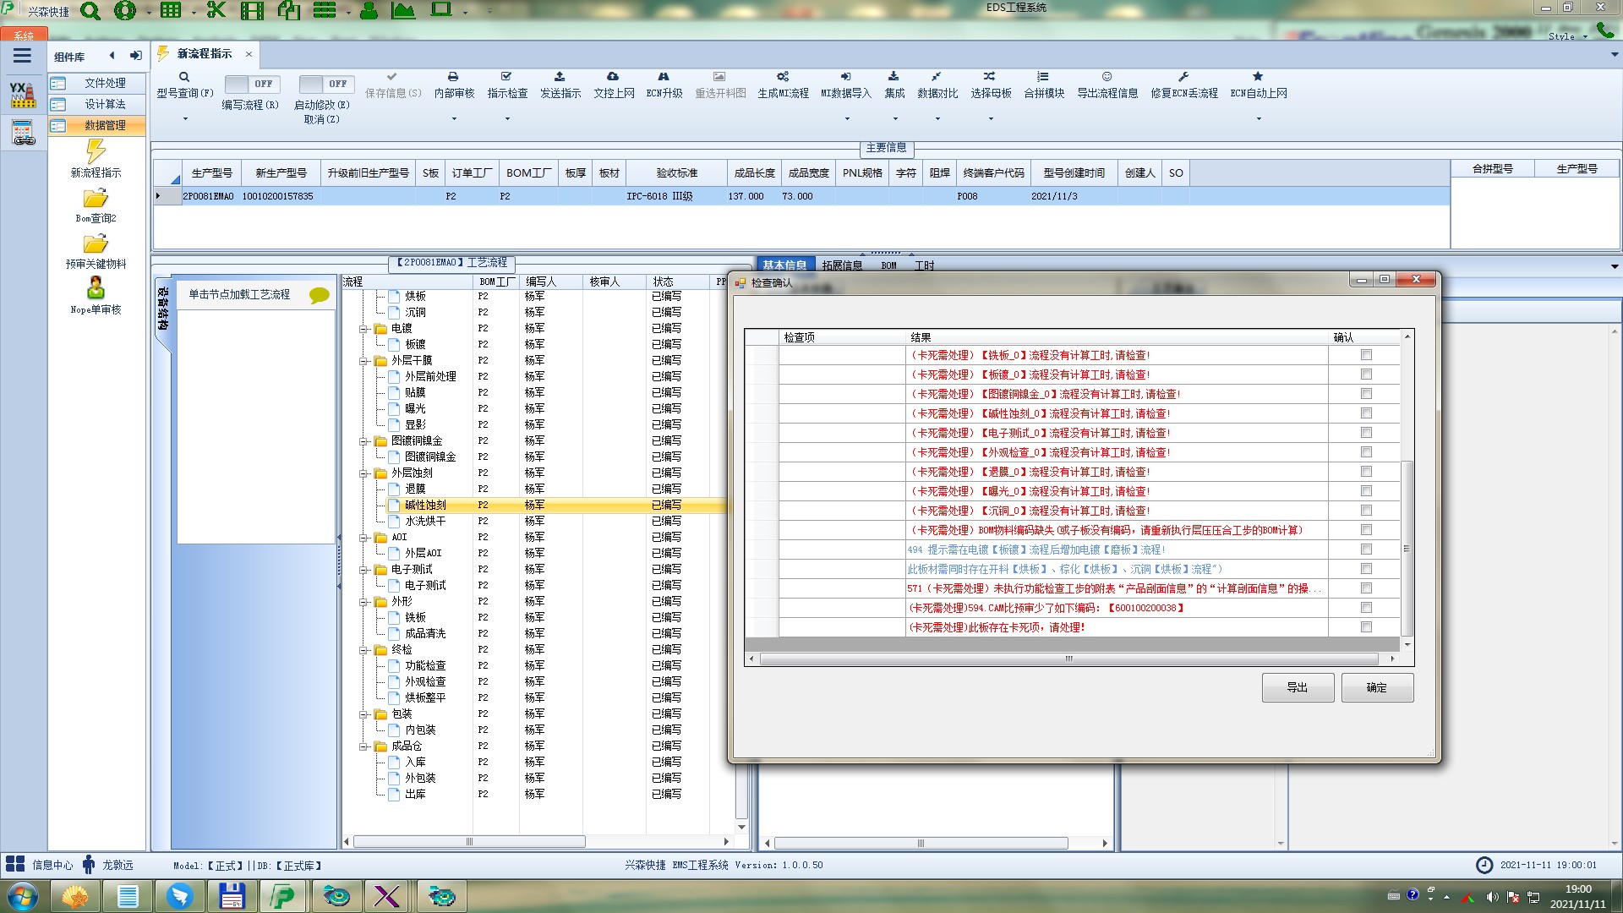The width and height of the screenshot is (1623, 913).
Task: Open the Bom查询2 folder icon
Action: pos(96,199)
